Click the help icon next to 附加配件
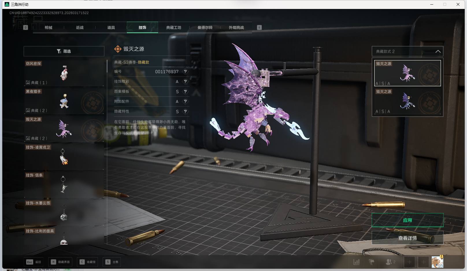This screenshot has width=467, height=271. point(185,102)
